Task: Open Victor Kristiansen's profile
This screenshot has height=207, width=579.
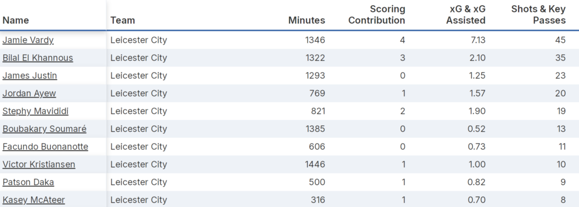Action: click(x=39, y=164)
